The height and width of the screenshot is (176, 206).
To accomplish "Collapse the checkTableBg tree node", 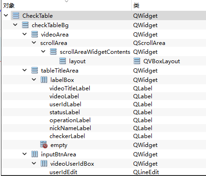I will coord(15,25).
